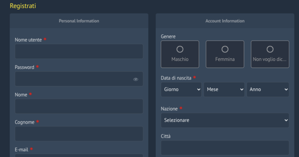Focus the Password input field
This screenshot has height=157, width=299.
click(x=79, y=79)
